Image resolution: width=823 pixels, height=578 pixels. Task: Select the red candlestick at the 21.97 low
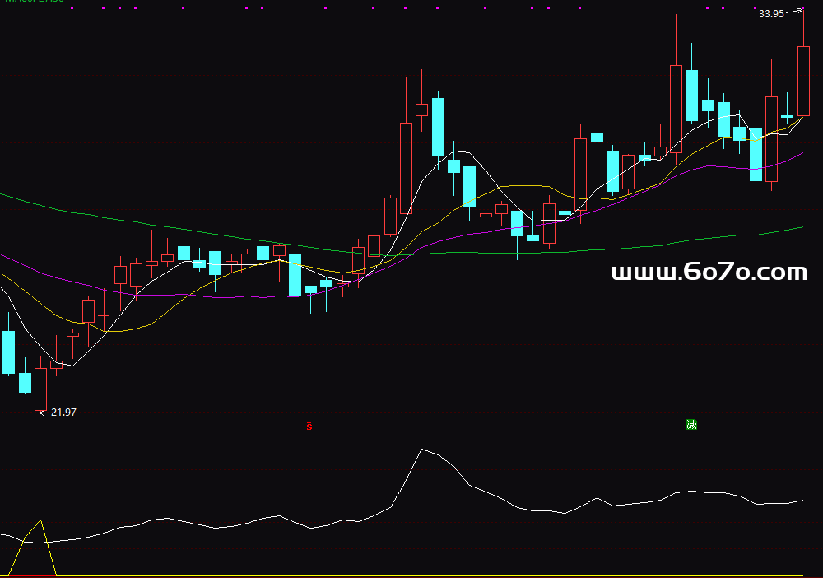(41, 389)
